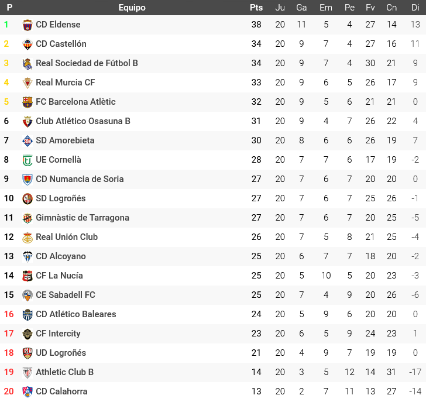Click the CE Sabadell FC team name
This screenshot has height=402, width=426.
click(x=66, y=295)
